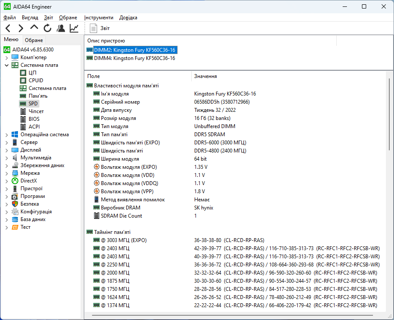
Task: Expand the Мультимедіа tree node
Action: coord(6,158)
